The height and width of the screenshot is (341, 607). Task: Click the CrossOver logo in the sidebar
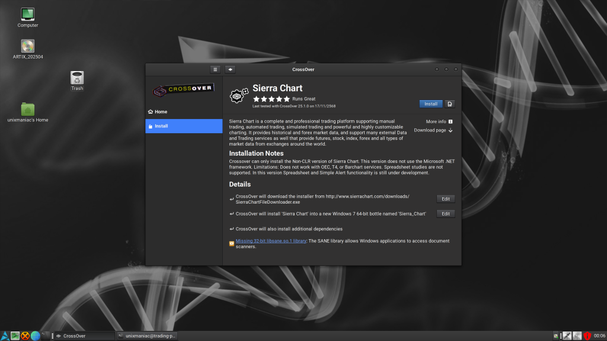pyautogui.click(x=184, y=88)
